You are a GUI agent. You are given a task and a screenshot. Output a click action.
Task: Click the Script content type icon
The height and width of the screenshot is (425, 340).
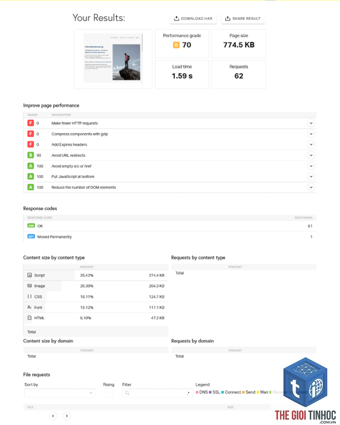pos(29,275)
